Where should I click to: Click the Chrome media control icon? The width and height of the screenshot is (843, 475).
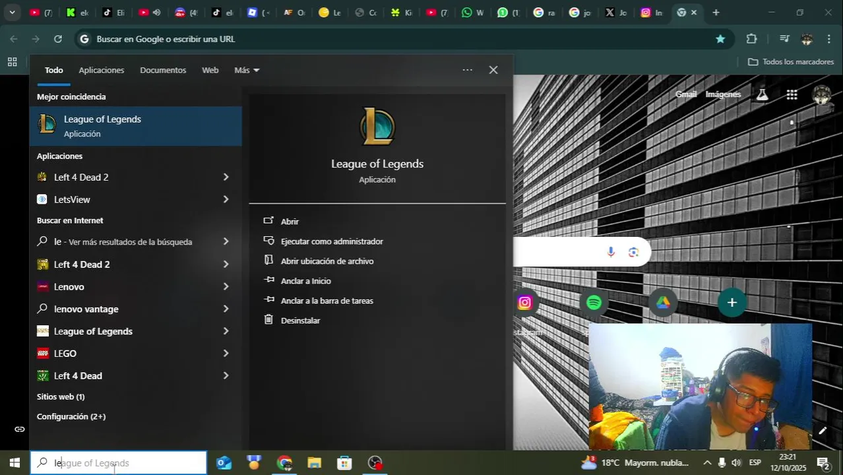(784, 39)
